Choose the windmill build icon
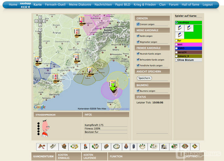This screenshot has height=161, width=224. [64, 147]
